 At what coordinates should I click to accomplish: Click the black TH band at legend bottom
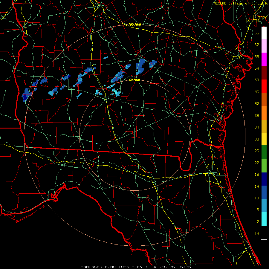[264, 233]
